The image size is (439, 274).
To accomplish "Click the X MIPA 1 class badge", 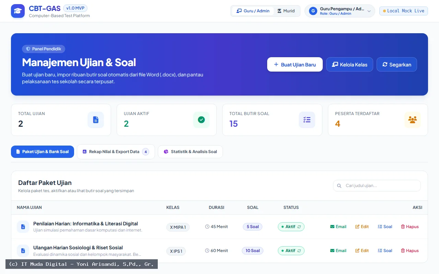I will pos(178,227).
